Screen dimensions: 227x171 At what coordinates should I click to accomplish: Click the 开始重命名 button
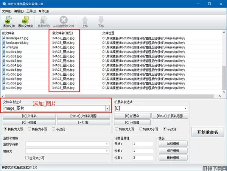click(x=208, y=132)
